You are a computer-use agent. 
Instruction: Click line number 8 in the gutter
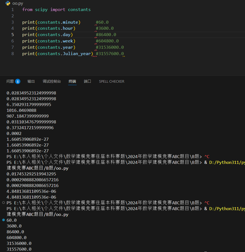13,54
